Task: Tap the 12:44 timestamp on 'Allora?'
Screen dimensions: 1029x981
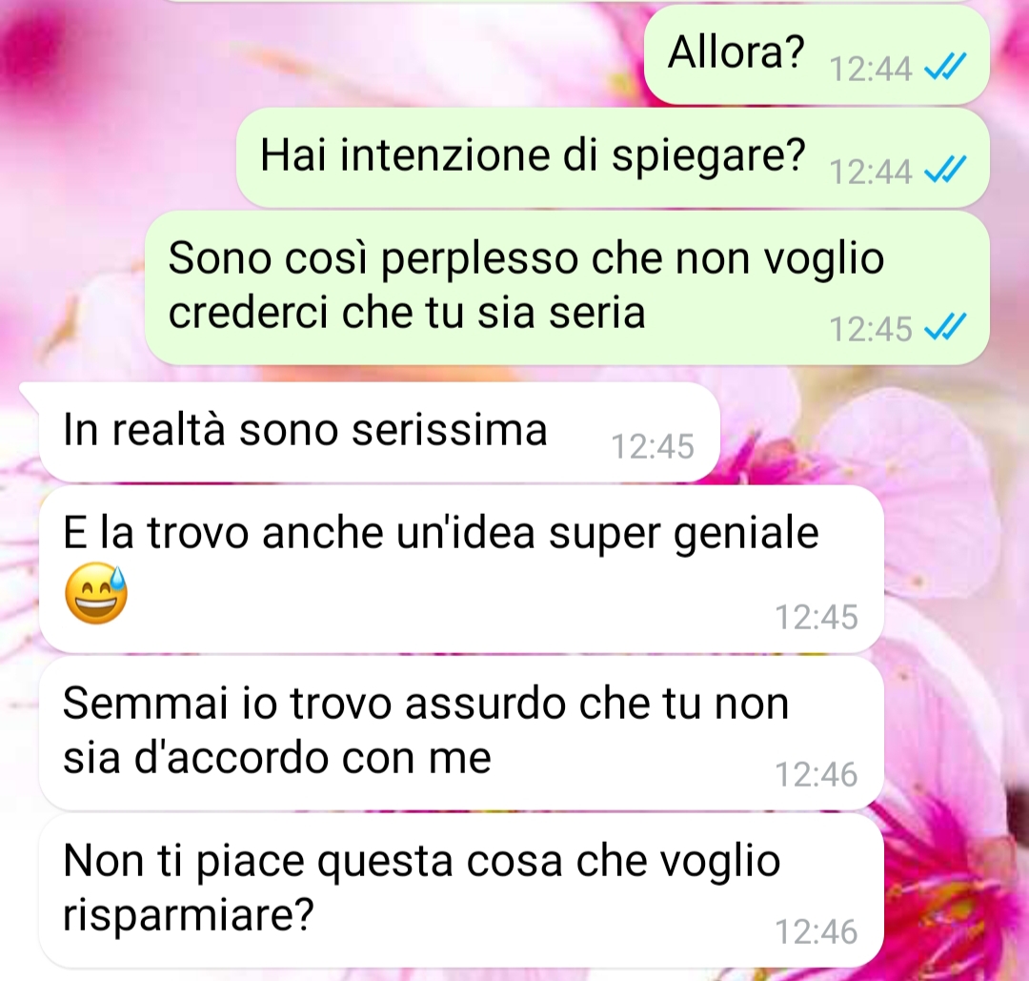Action: 871,69
